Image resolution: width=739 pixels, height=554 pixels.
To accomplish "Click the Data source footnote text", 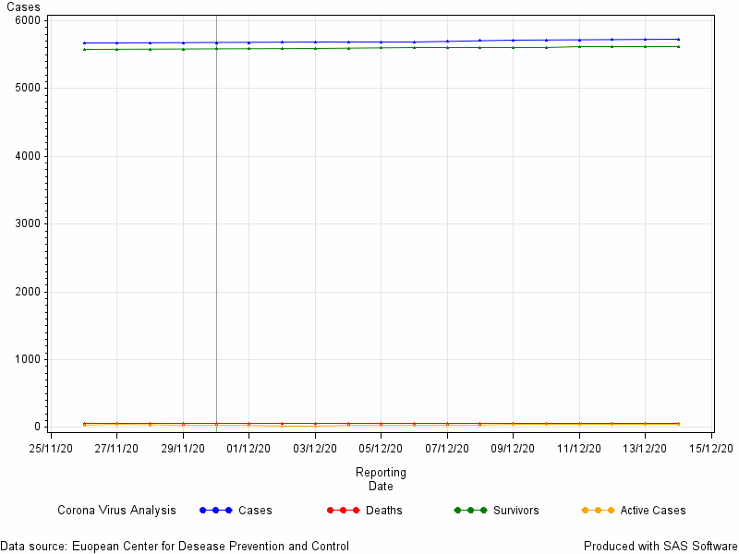I will tap(175, 546).
